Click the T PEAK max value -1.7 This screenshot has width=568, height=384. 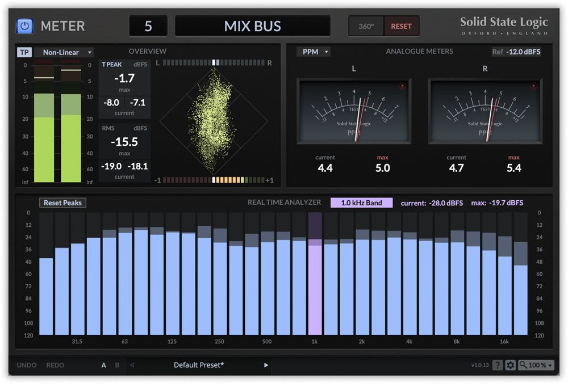pyautogui.click(x=124, y=78)
